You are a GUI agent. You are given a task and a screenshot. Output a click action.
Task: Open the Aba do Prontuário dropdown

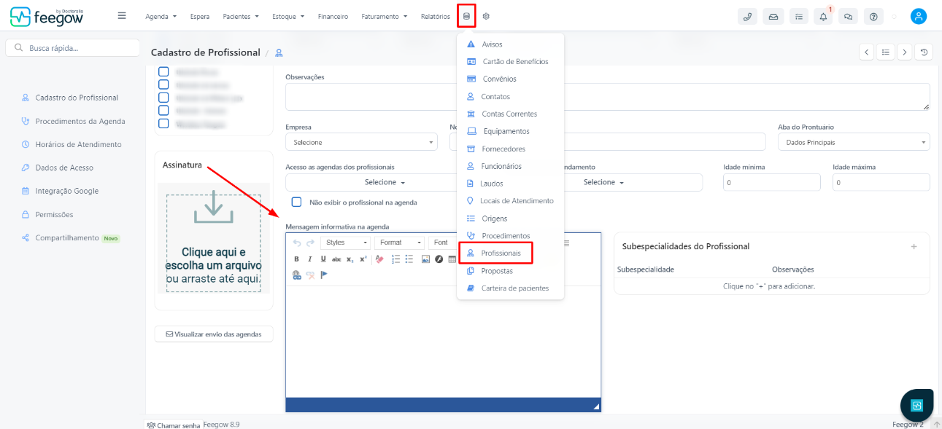click(854, 142)
